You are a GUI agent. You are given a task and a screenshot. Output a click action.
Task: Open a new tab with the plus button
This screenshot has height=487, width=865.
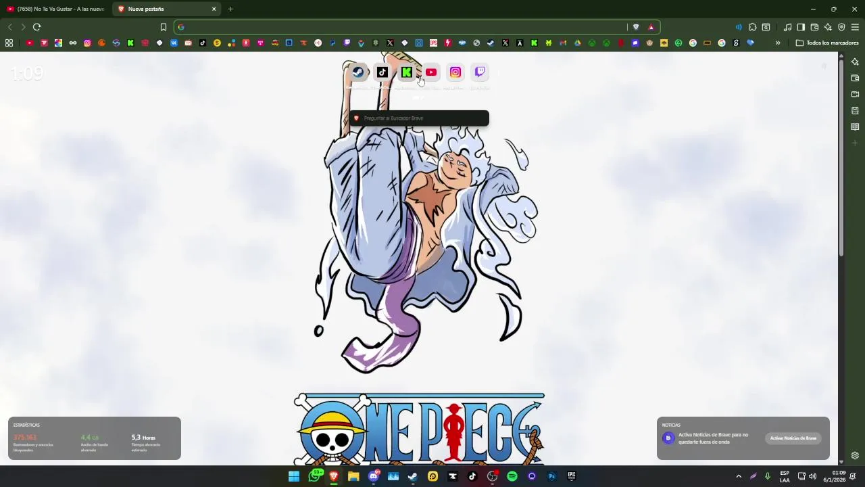(x=230, y=9)
